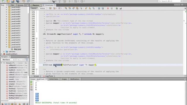Click the Find Selection magnifier icon

click(66, 8)
